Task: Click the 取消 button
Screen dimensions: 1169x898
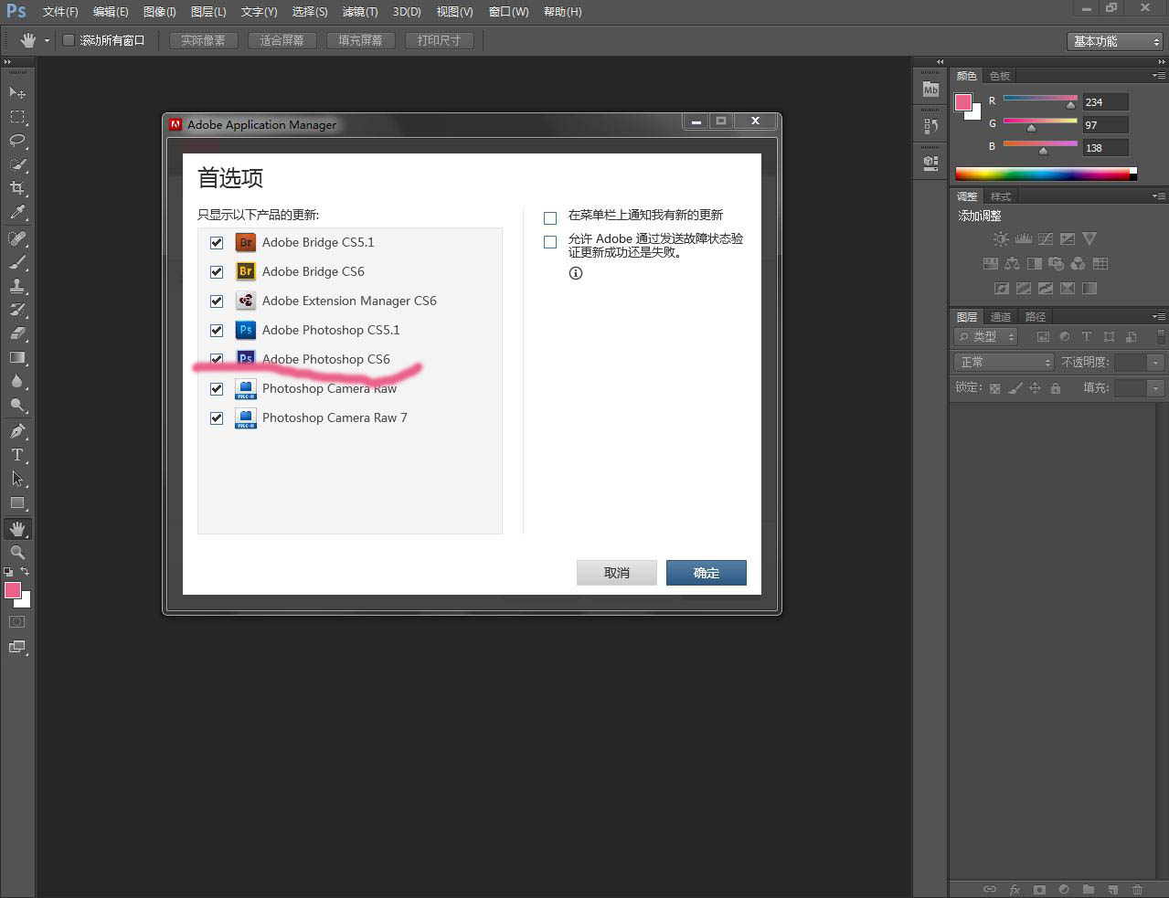Action: tap(617, 573)
